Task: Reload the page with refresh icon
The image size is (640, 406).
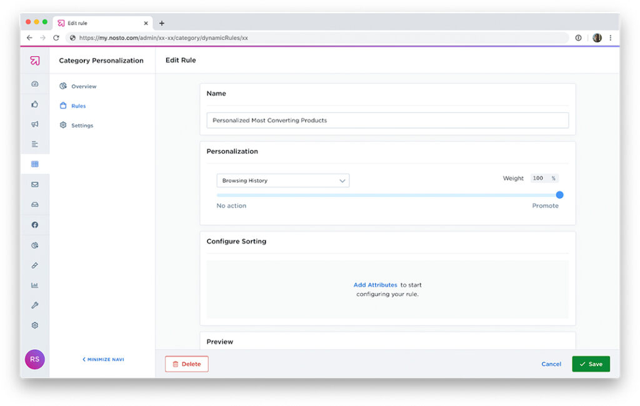Action: click(56, 37)
